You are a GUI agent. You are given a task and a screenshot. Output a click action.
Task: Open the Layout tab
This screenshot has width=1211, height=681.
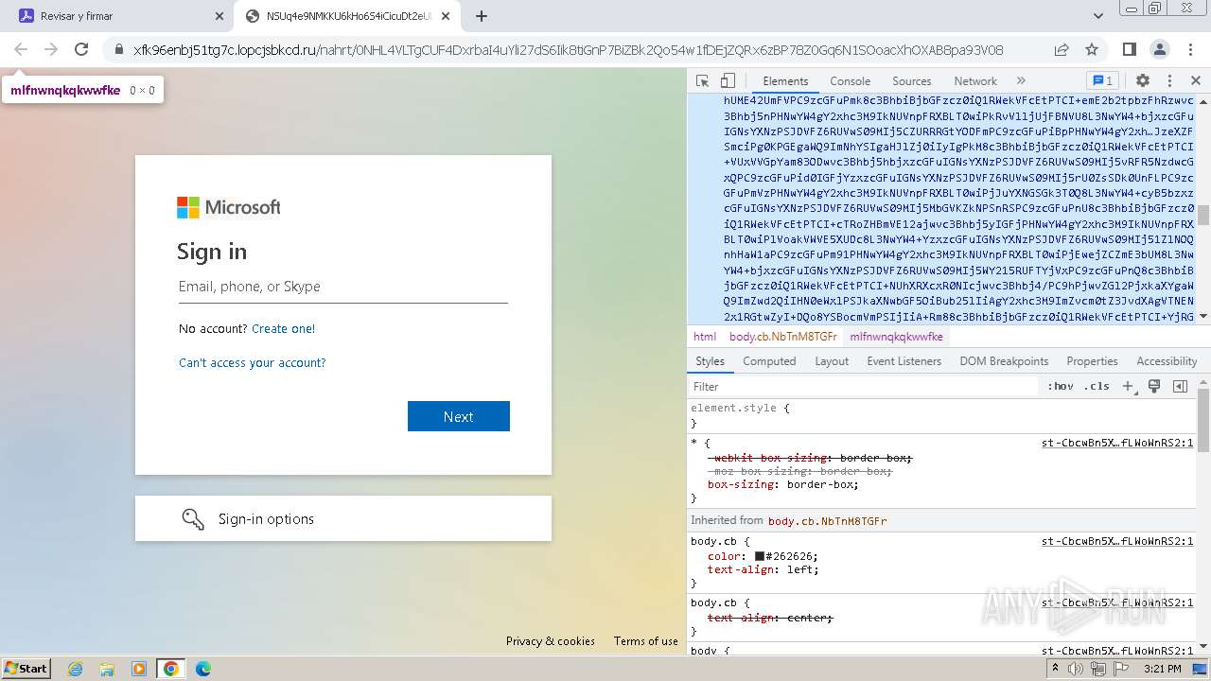pyautogui.click(x=832, y=361)
